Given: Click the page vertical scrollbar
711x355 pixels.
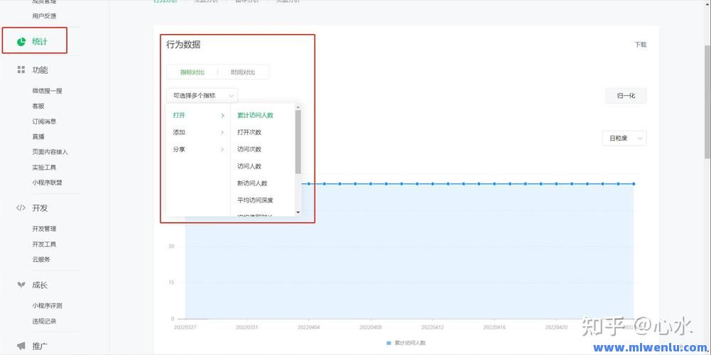Looking at the screenshot, I should click(x=707, y=102).
